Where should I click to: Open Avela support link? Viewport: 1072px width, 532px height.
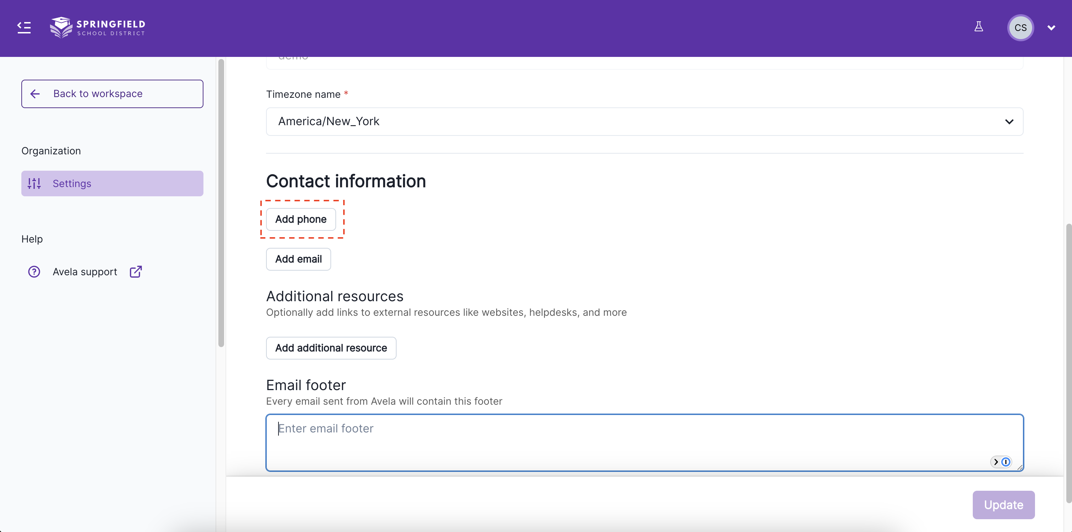point(85,272)
